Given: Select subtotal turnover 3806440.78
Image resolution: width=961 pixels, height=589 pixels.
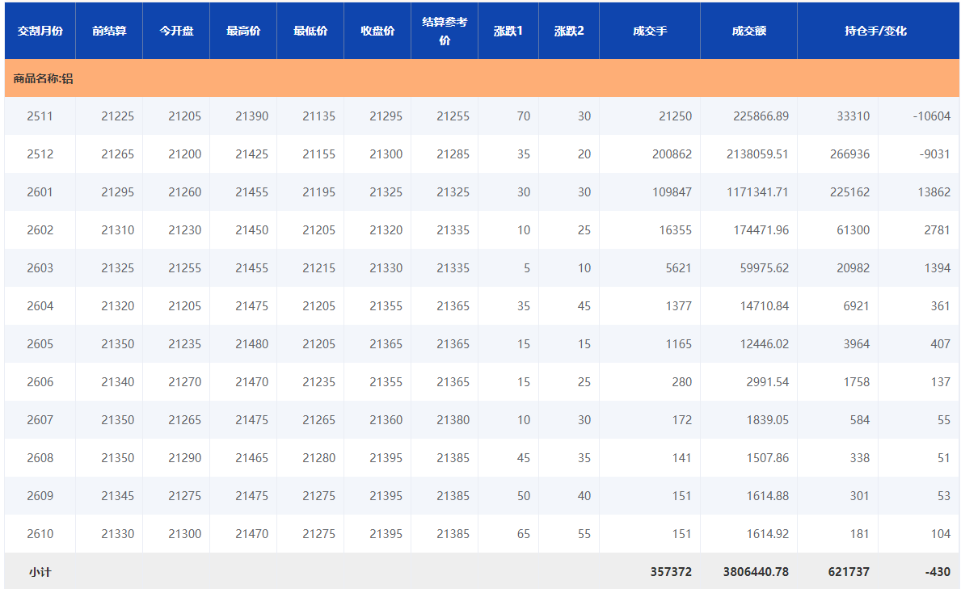Looking at the screenshot, I should [x=756, y=572].
